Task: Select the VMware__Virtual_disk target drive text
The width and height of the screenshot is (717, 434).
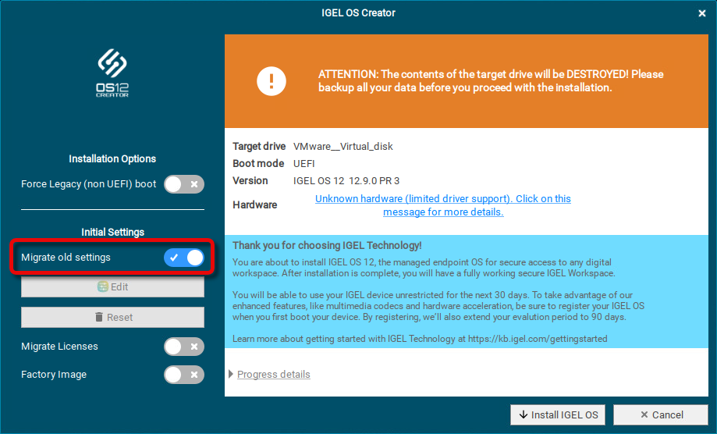Action: click(x=343, y=146)
